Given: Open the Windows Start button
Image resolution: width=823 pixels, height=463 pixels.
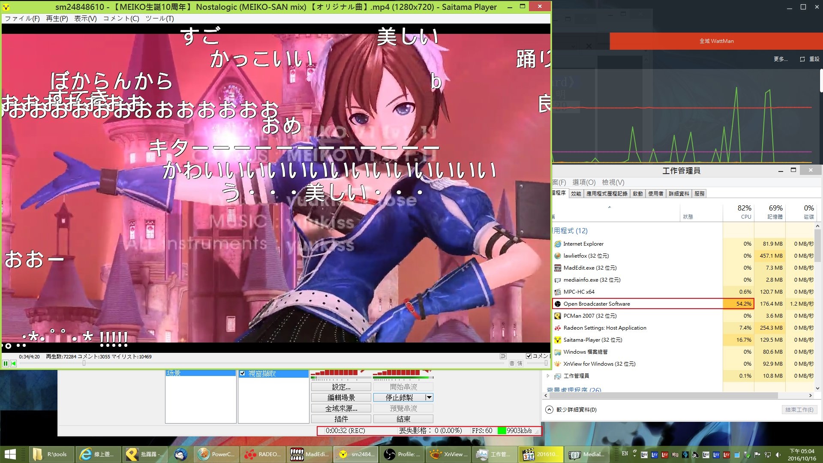Looking at the screenshot, I should [10, 454].
